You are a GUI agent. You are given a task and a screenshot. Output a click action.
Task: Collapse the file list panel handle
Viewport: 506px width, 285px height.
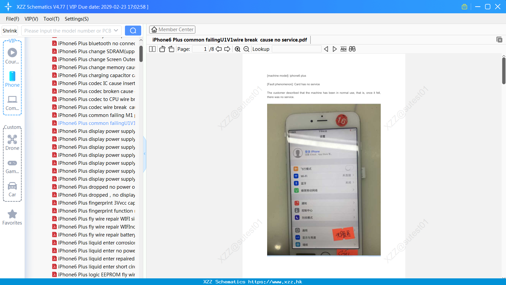click(x=145, y=154)
